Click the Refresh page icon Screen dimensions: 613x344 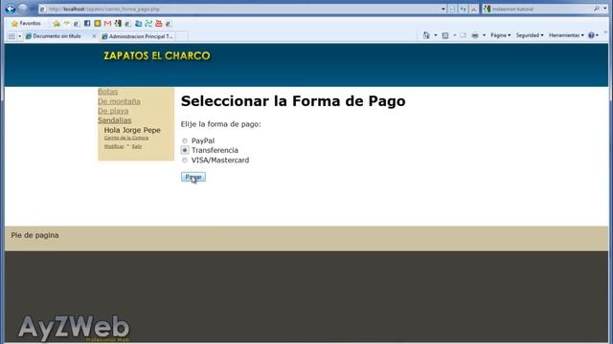pyautogui.click(x=464, y=9)
